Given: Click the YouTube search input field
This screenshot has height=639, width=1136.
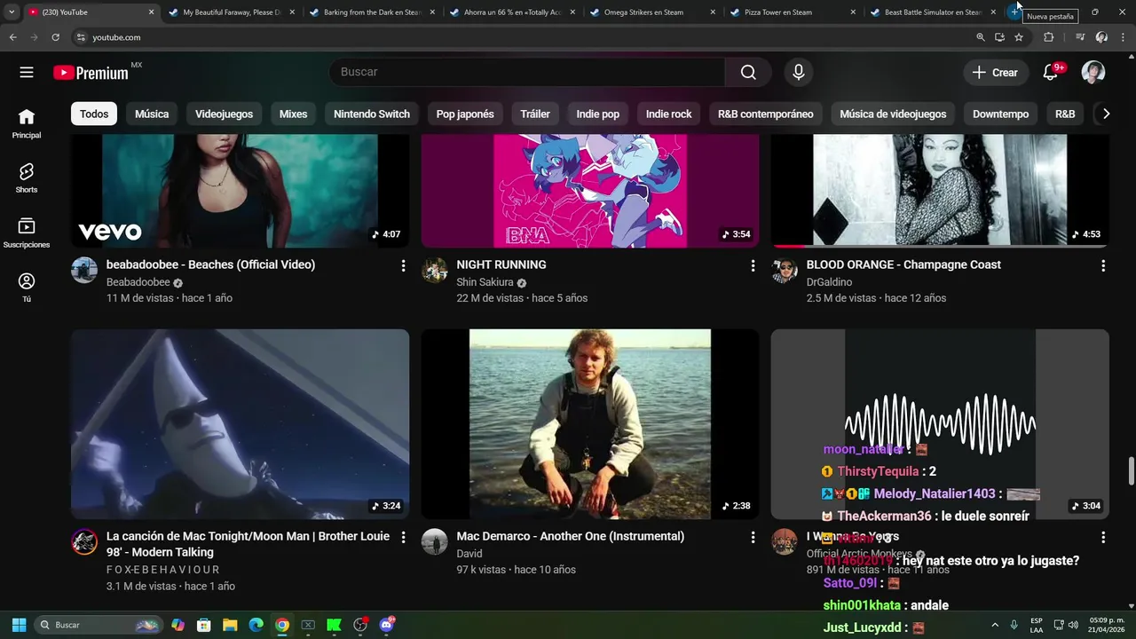Looking at the screenshot, I should [527, 73].
